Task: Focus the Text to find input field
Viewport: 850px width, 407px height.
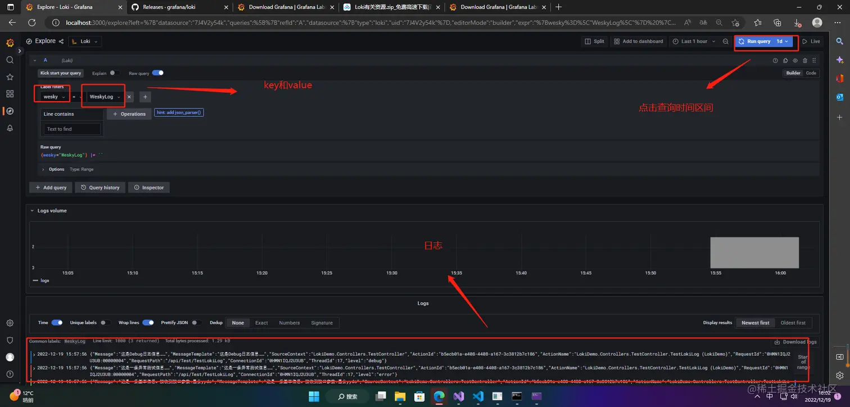Action: pyautogui.click(x=73, y=129)
